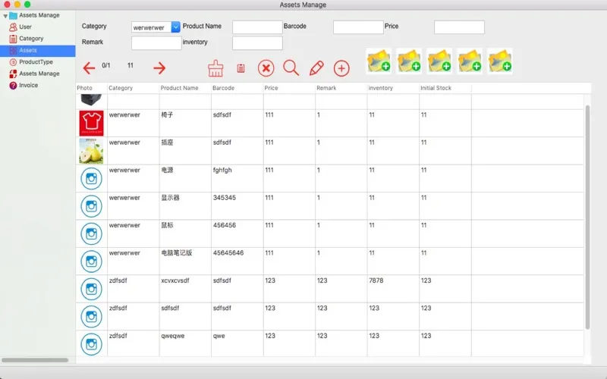Viewport: 607px width, 379px height.
Task: Click the magnifier search icon
Action: tap(291, 67)
